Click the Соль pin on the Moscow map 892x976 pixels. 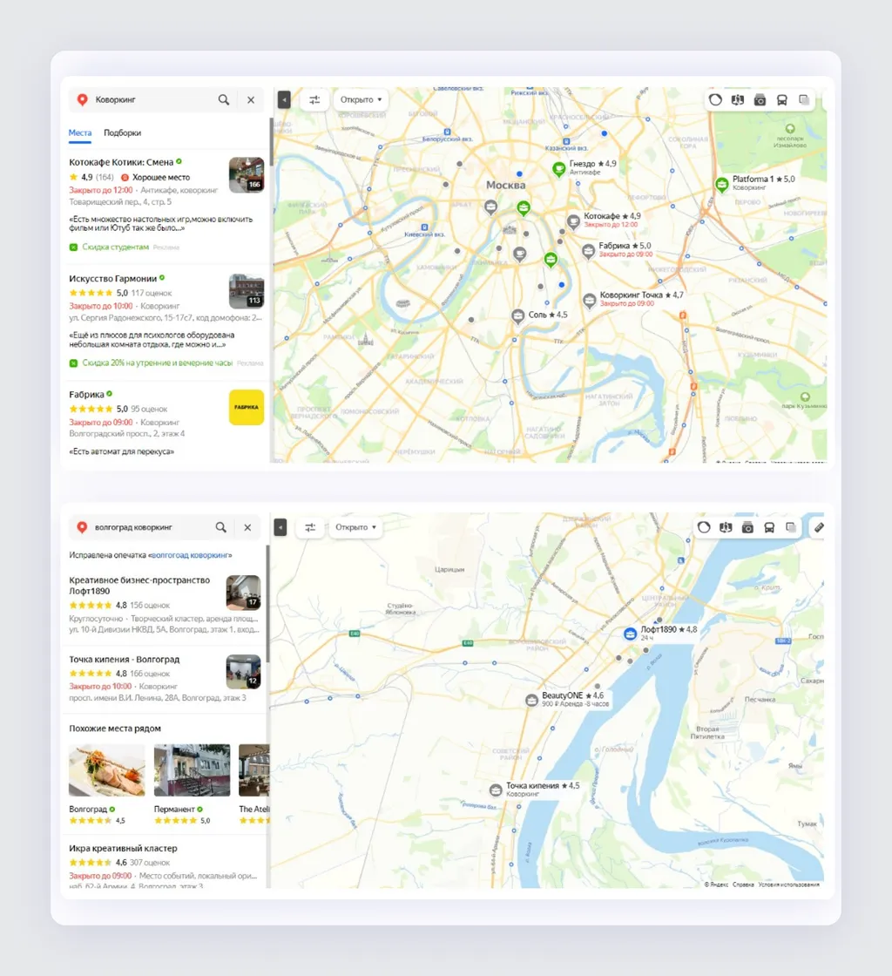(517, 316)
